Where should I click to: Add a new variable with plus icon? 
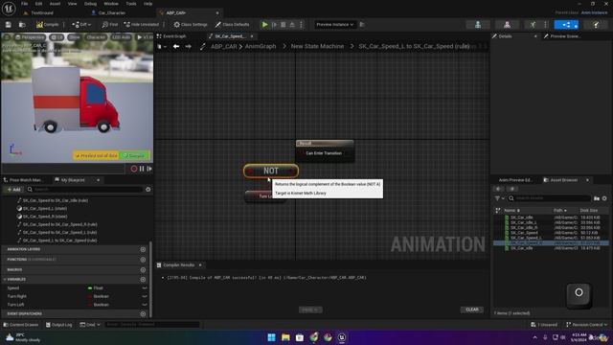coord(143,279)
